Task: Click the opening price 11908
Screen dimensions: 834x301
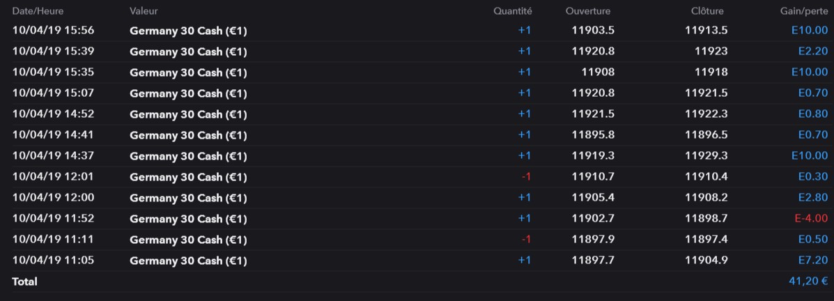Action: point(598,72)
